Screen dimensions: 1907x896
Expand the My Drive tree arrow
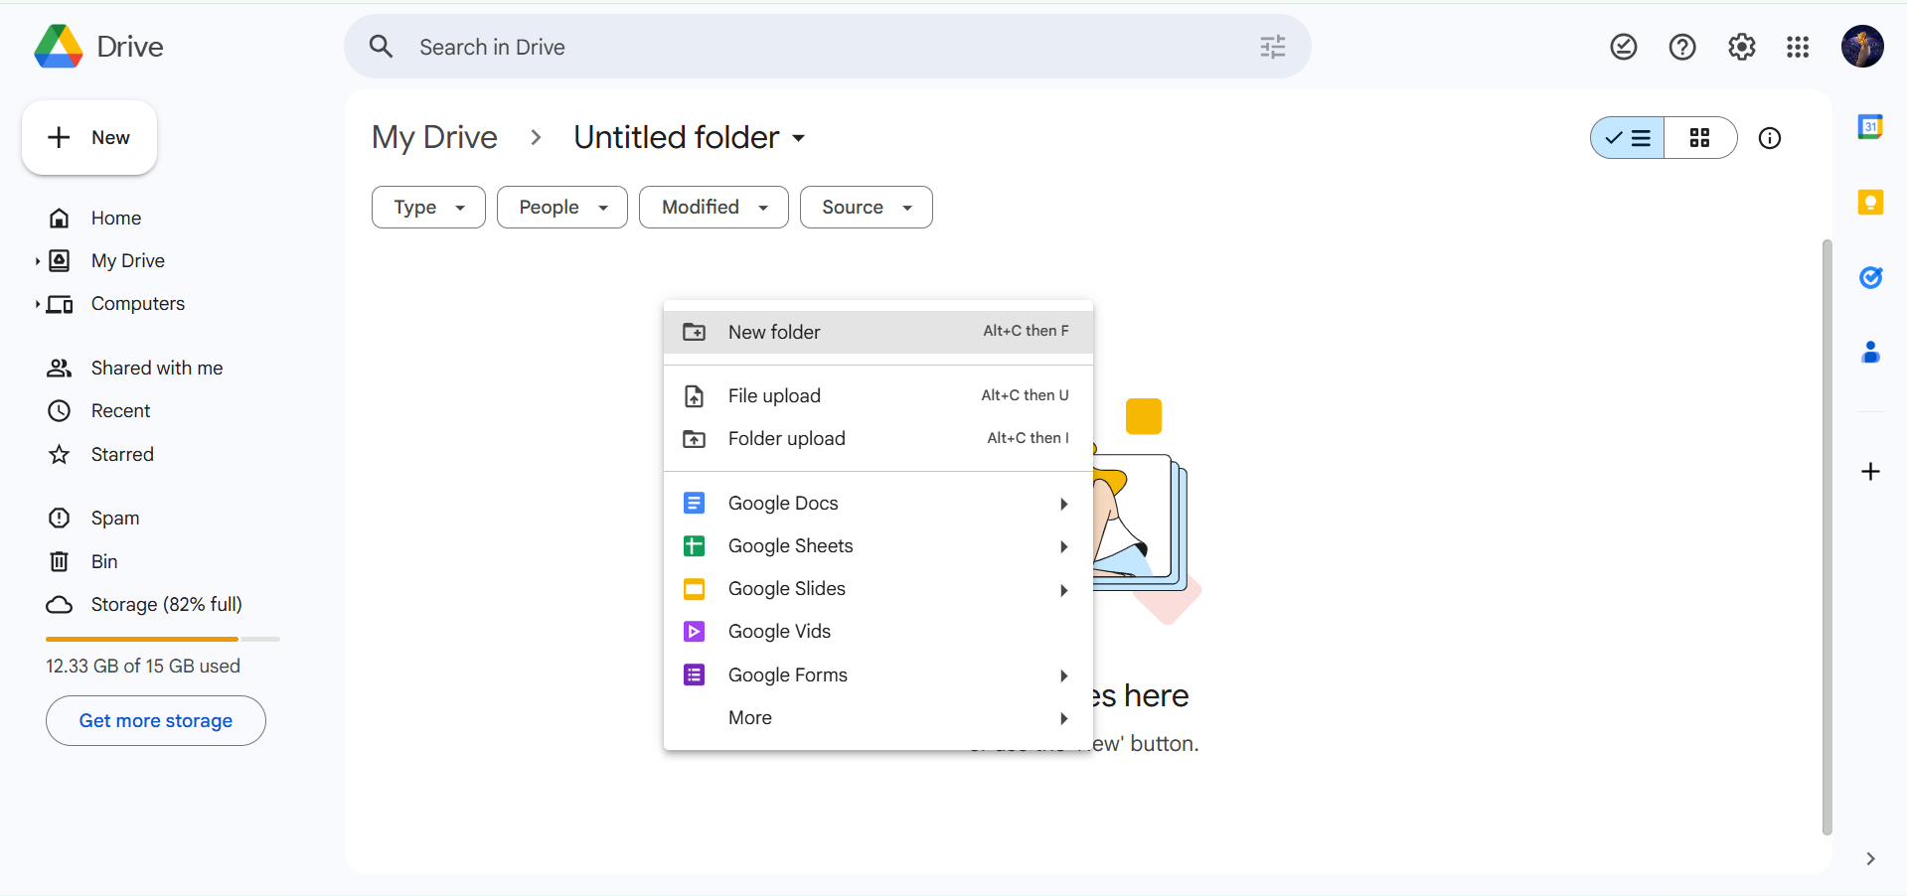coord(37,261)
